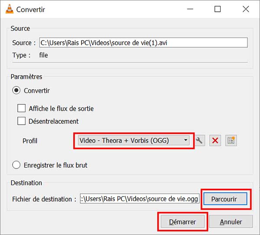
Task: Click the VLC cone icon in title bar
Action: coord(10,9)
